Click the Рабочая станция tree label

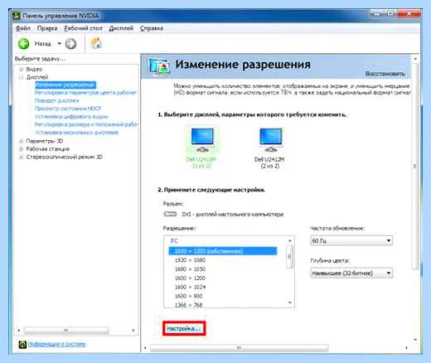coord(48,149)
